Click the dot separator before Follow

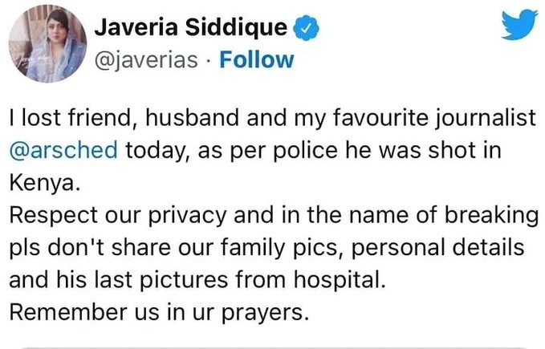[208, 61]
